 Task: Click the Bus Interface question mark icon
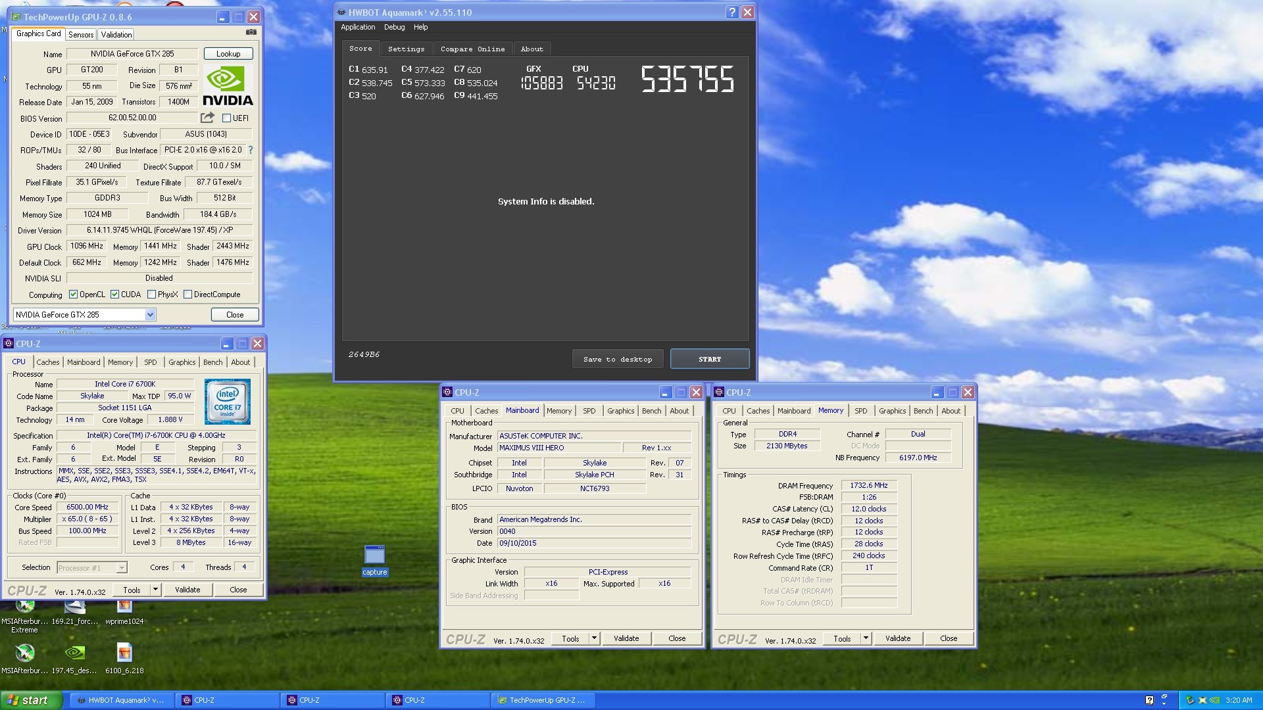pos(251,150)
